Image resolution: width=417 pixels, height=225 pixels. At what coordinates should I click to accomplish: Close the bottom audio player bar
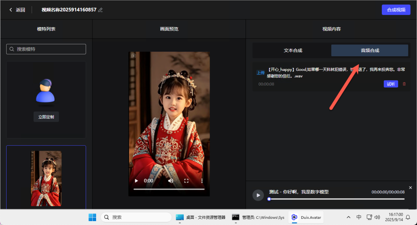click(410, 188)
